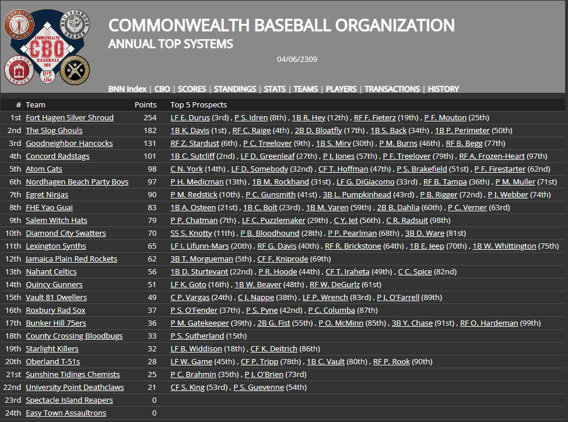Visit the Diamond City Swatters team page
Viewport: 568px width, 422px height.
(65, 233)
